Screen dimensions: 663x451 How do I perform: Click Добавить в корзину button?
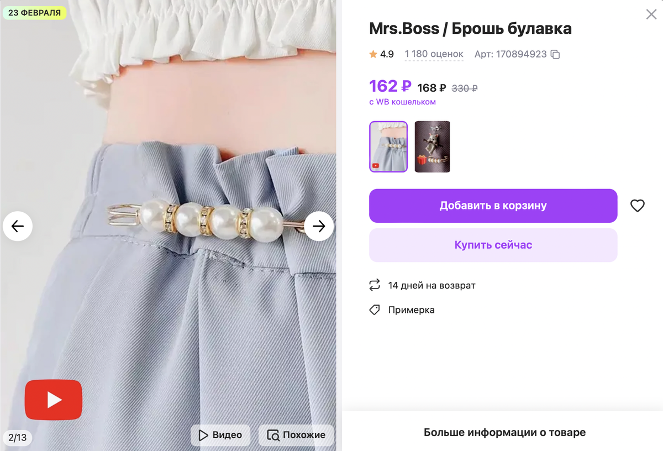pyautogui.click(x=493, y=205)
